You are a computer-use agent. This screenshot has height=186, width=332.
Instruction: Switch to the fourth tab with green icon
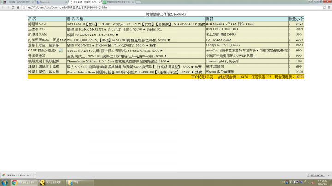(118, 2)
